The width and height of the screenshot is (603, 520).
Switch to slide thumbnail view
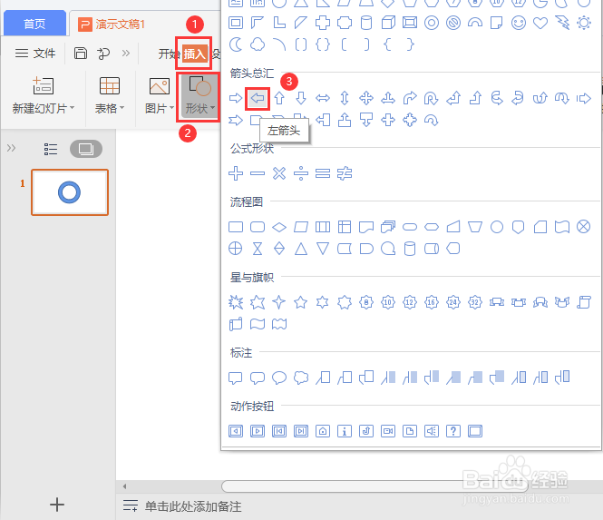point(86,149)
